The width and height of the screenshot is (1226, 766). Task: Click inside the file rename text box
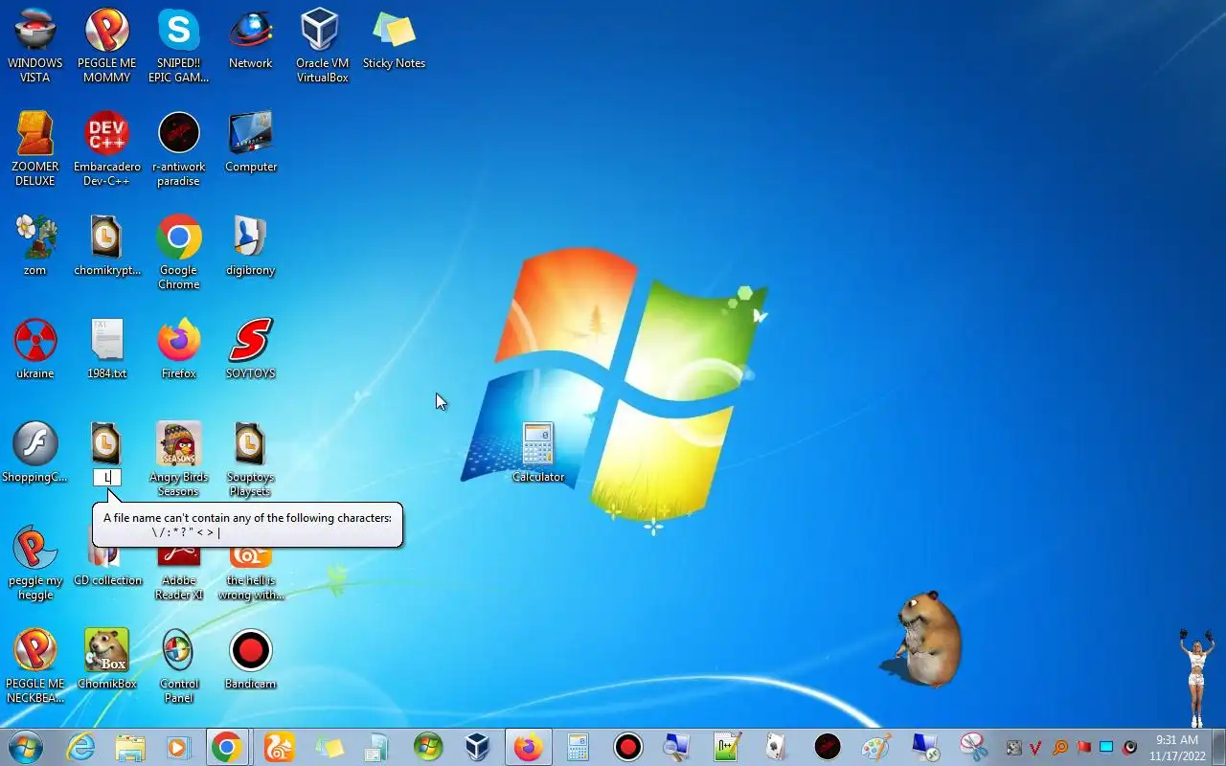107,477
